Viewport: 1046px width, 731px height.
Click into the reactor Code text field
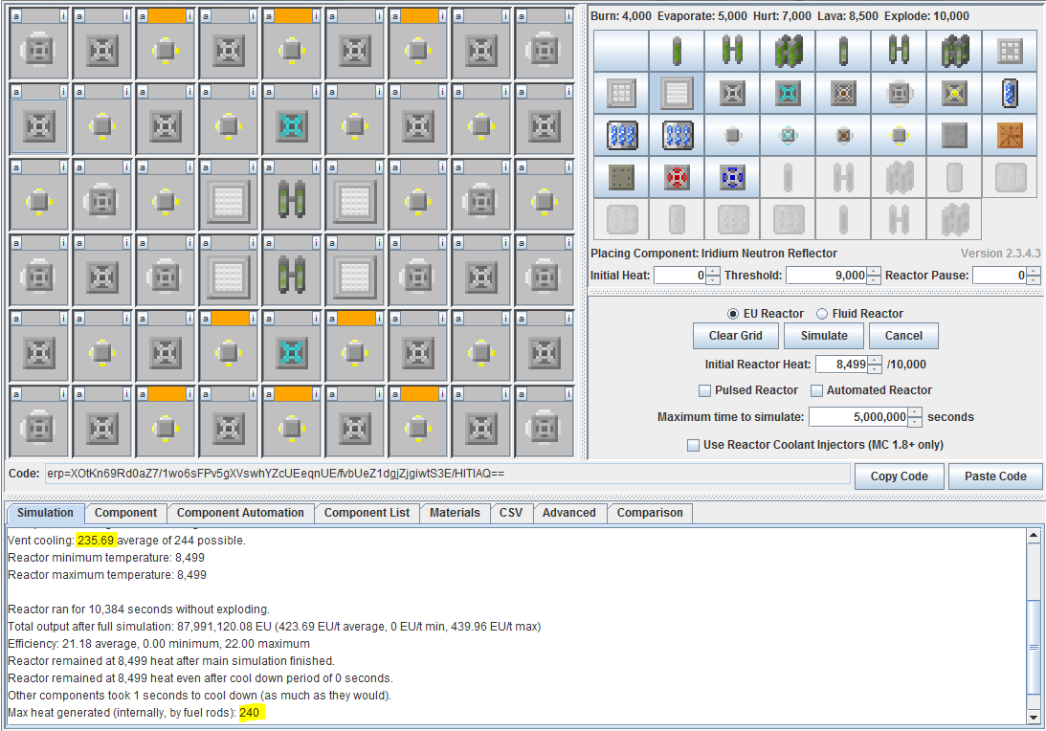[448, 475]
